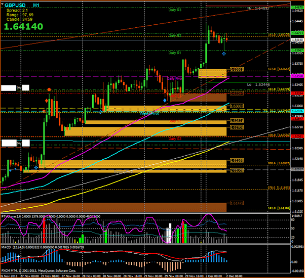Select the Lo 1.63446 label
This screenshot has width=305, height=278.
(258, 84)
